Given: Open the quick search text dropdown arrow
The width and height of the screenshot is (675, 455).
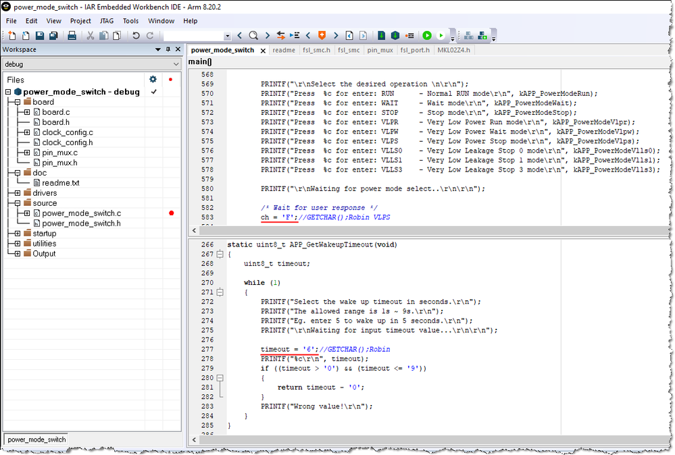Looking at the screenshot, I should 227,36.
